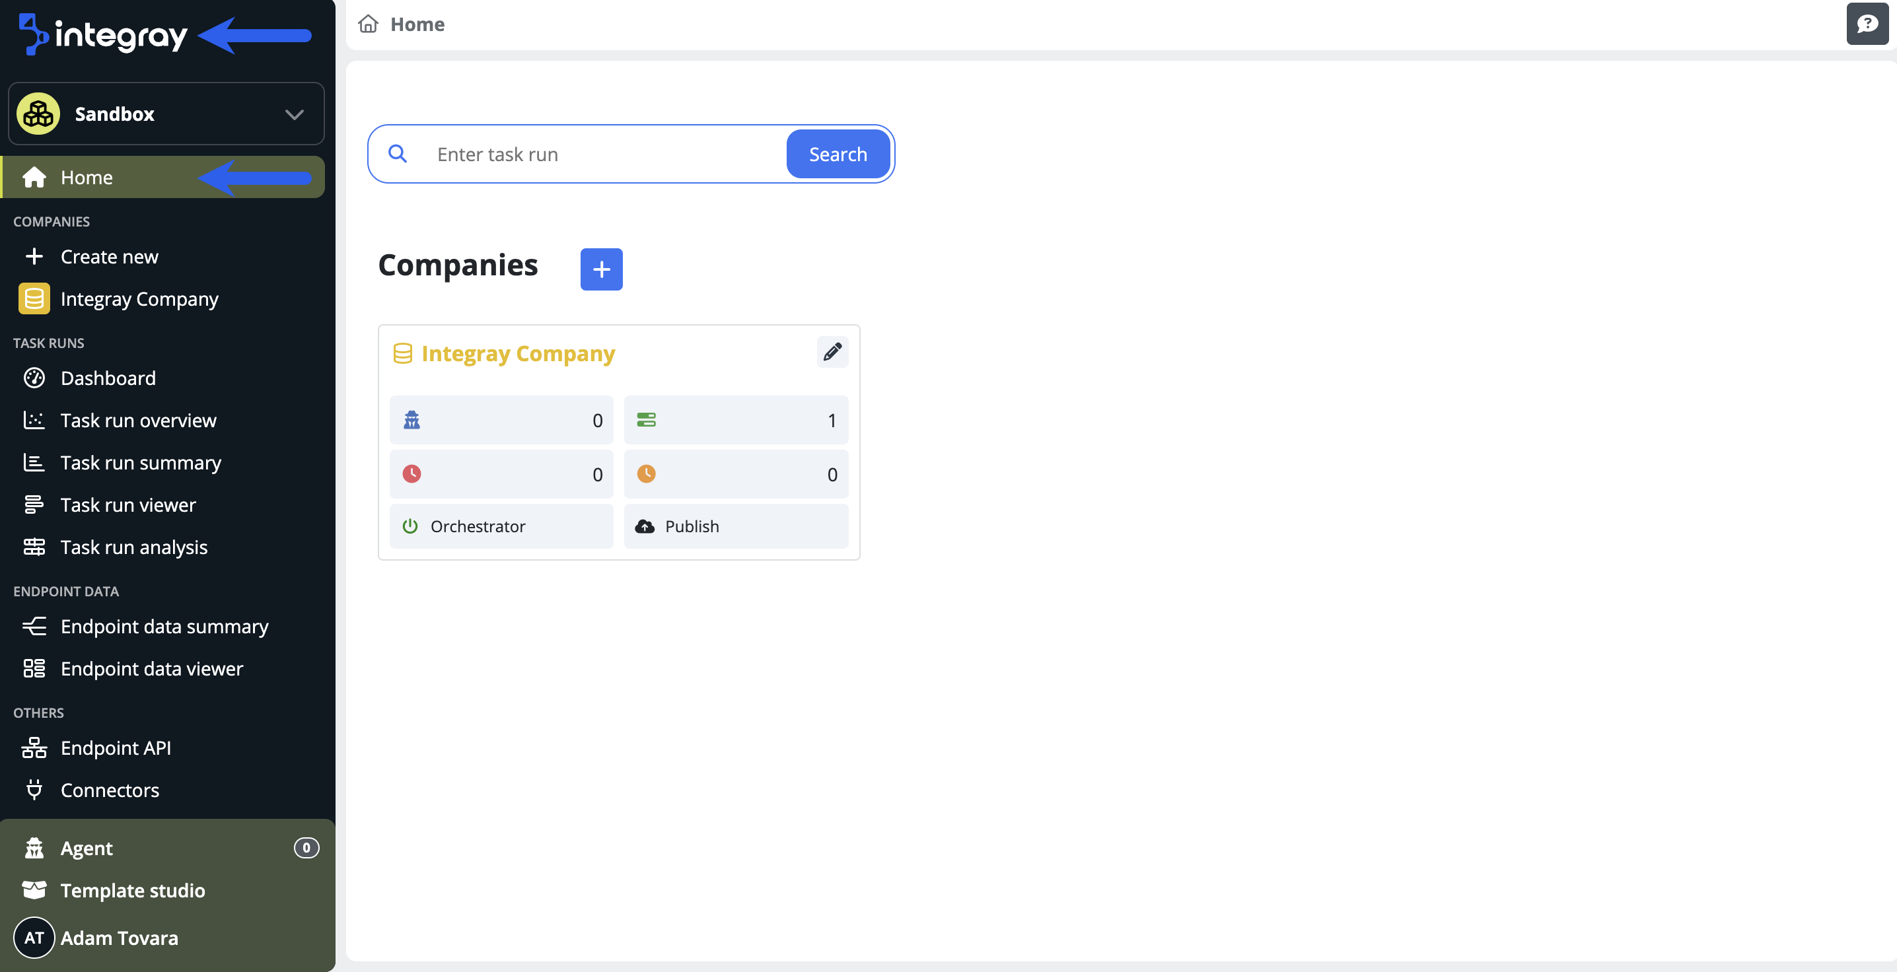Open the Integray Company title link
Viewport: 1897px width, 972px height.
pos(518,353)
